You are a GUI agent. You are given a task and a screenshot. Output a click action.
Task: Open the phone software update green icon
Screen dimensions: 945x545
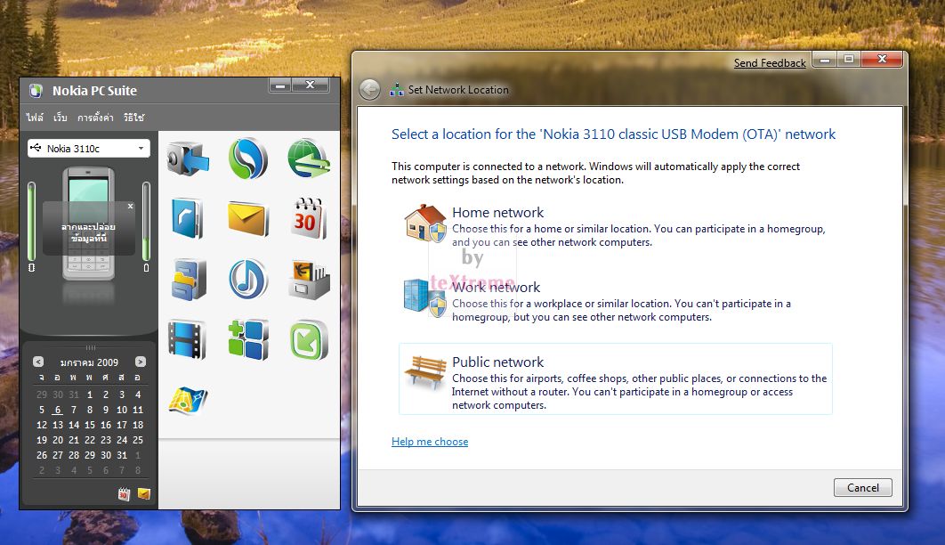(309, 340)
